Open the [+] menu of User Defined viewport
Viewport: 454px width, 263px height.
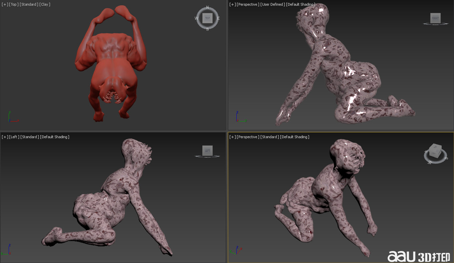[232, 4]
